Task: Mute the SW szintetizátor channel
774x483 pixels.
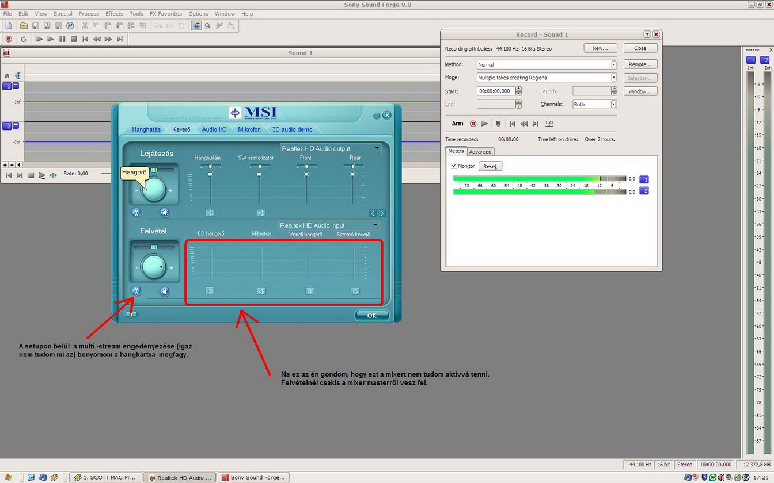Action: click(x=261, y=213)
